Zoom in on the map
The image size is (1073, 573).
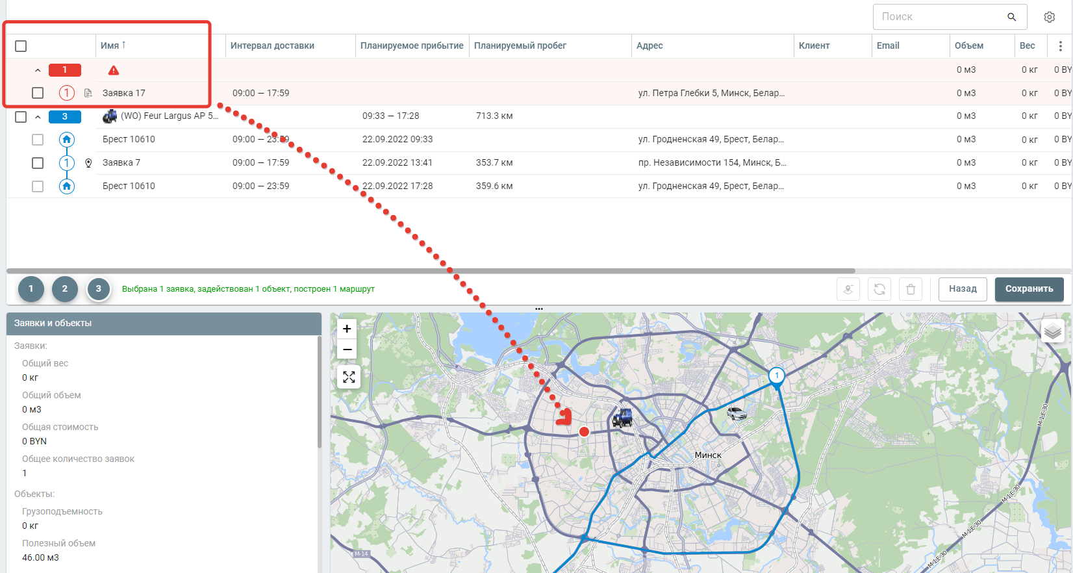coord(347,329)
